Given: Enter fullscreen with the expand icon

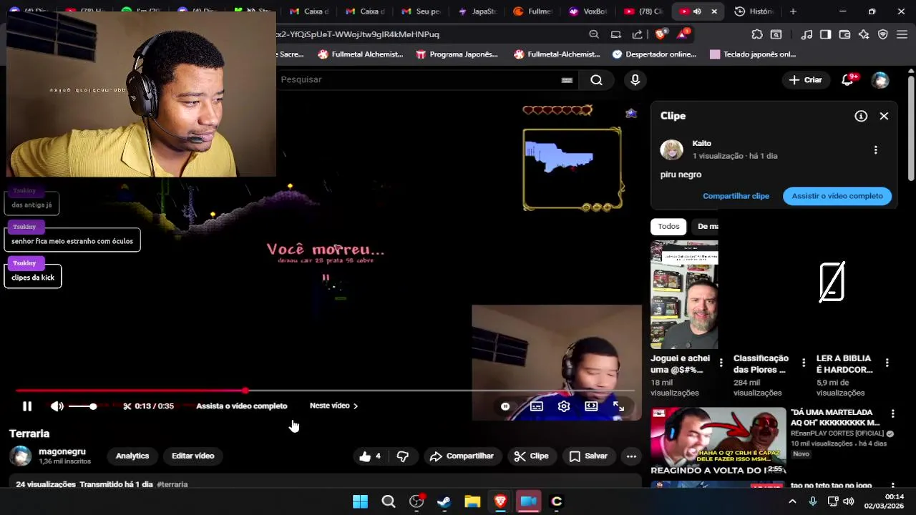Looking at the screenshot, I should (x=618, y=406).
